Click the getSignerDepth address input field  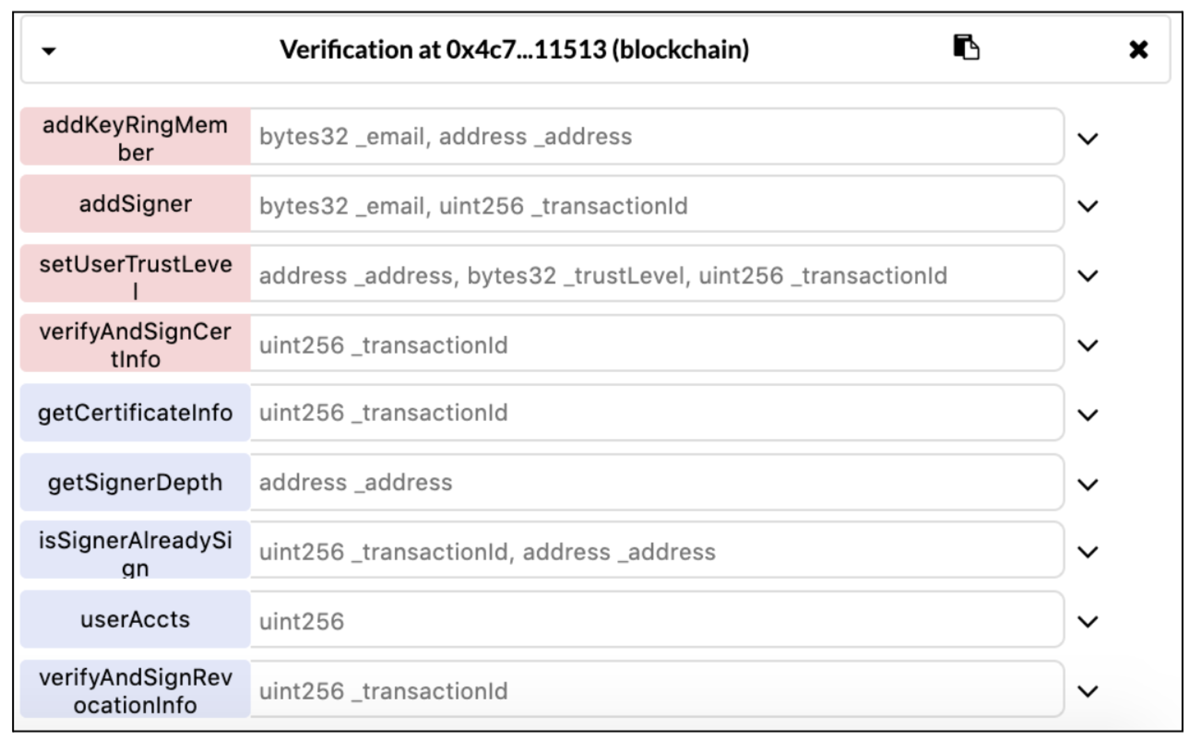click(x=656, y=483)
